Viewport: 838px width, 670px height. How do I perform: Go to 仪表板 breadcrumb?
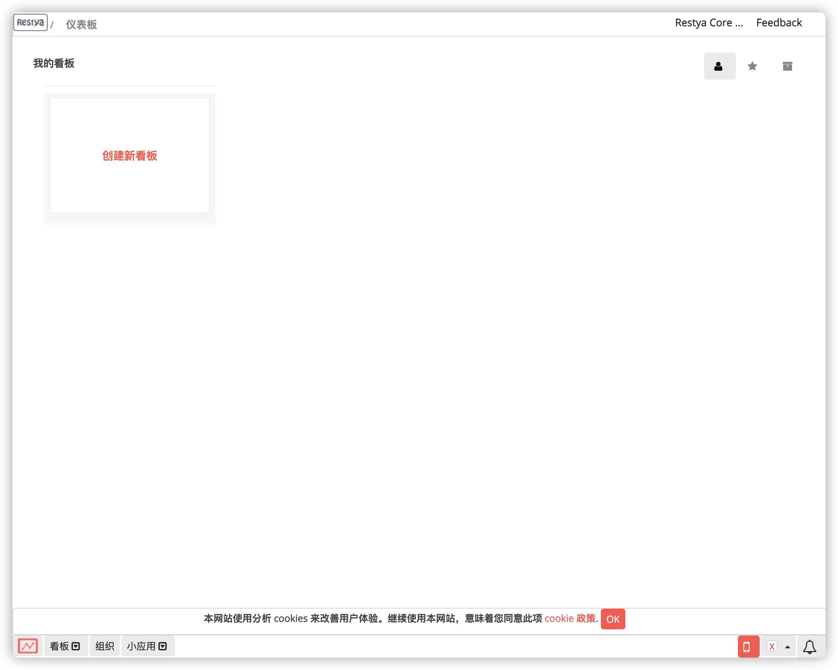click(81, 24)
